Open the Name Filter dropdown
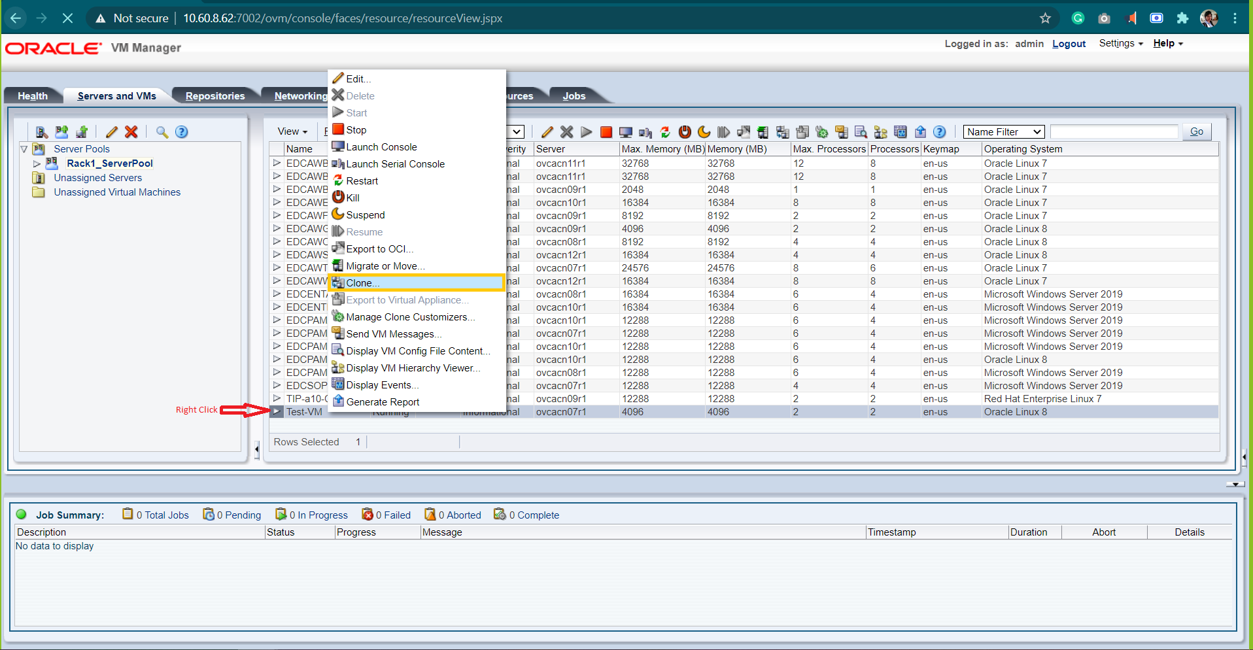 (x=1004, y=132)
